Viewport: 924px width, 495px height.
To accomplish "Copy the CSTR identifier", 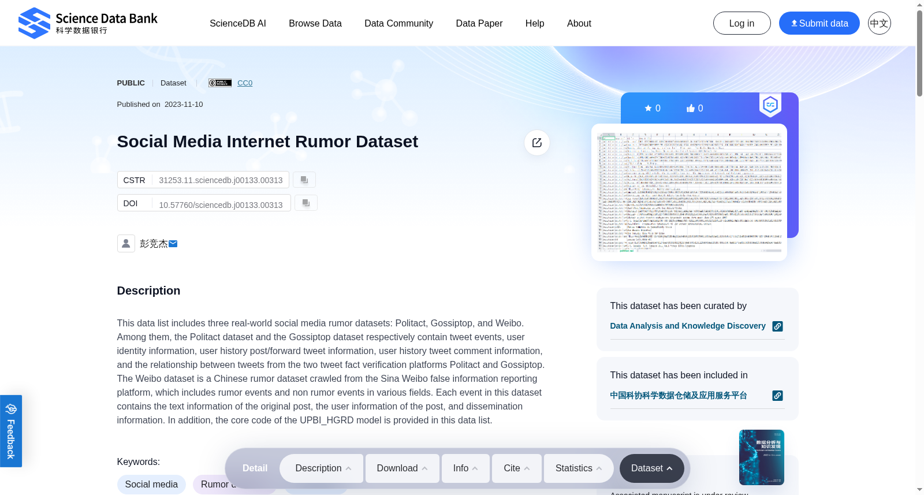I will [x=304, y=180].
